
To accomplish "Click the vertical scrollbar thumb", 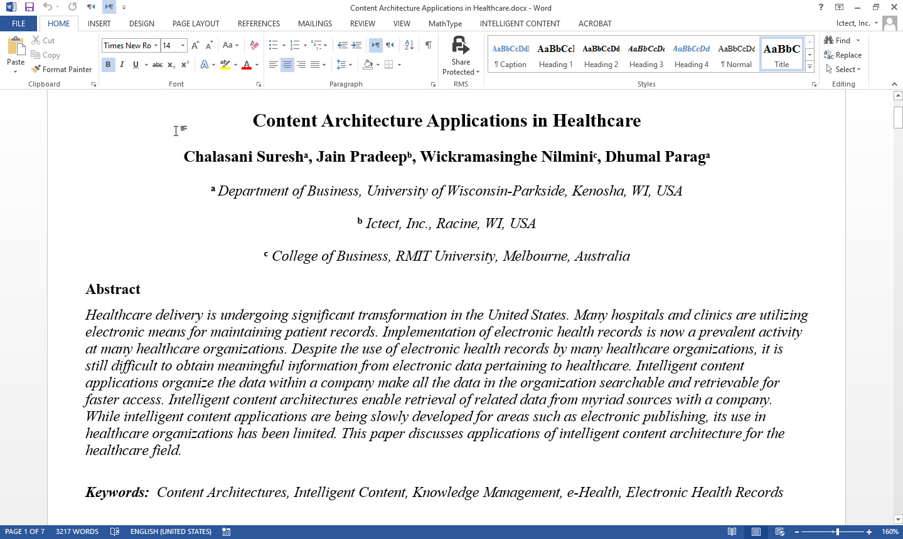I will (x=898, y=117).
